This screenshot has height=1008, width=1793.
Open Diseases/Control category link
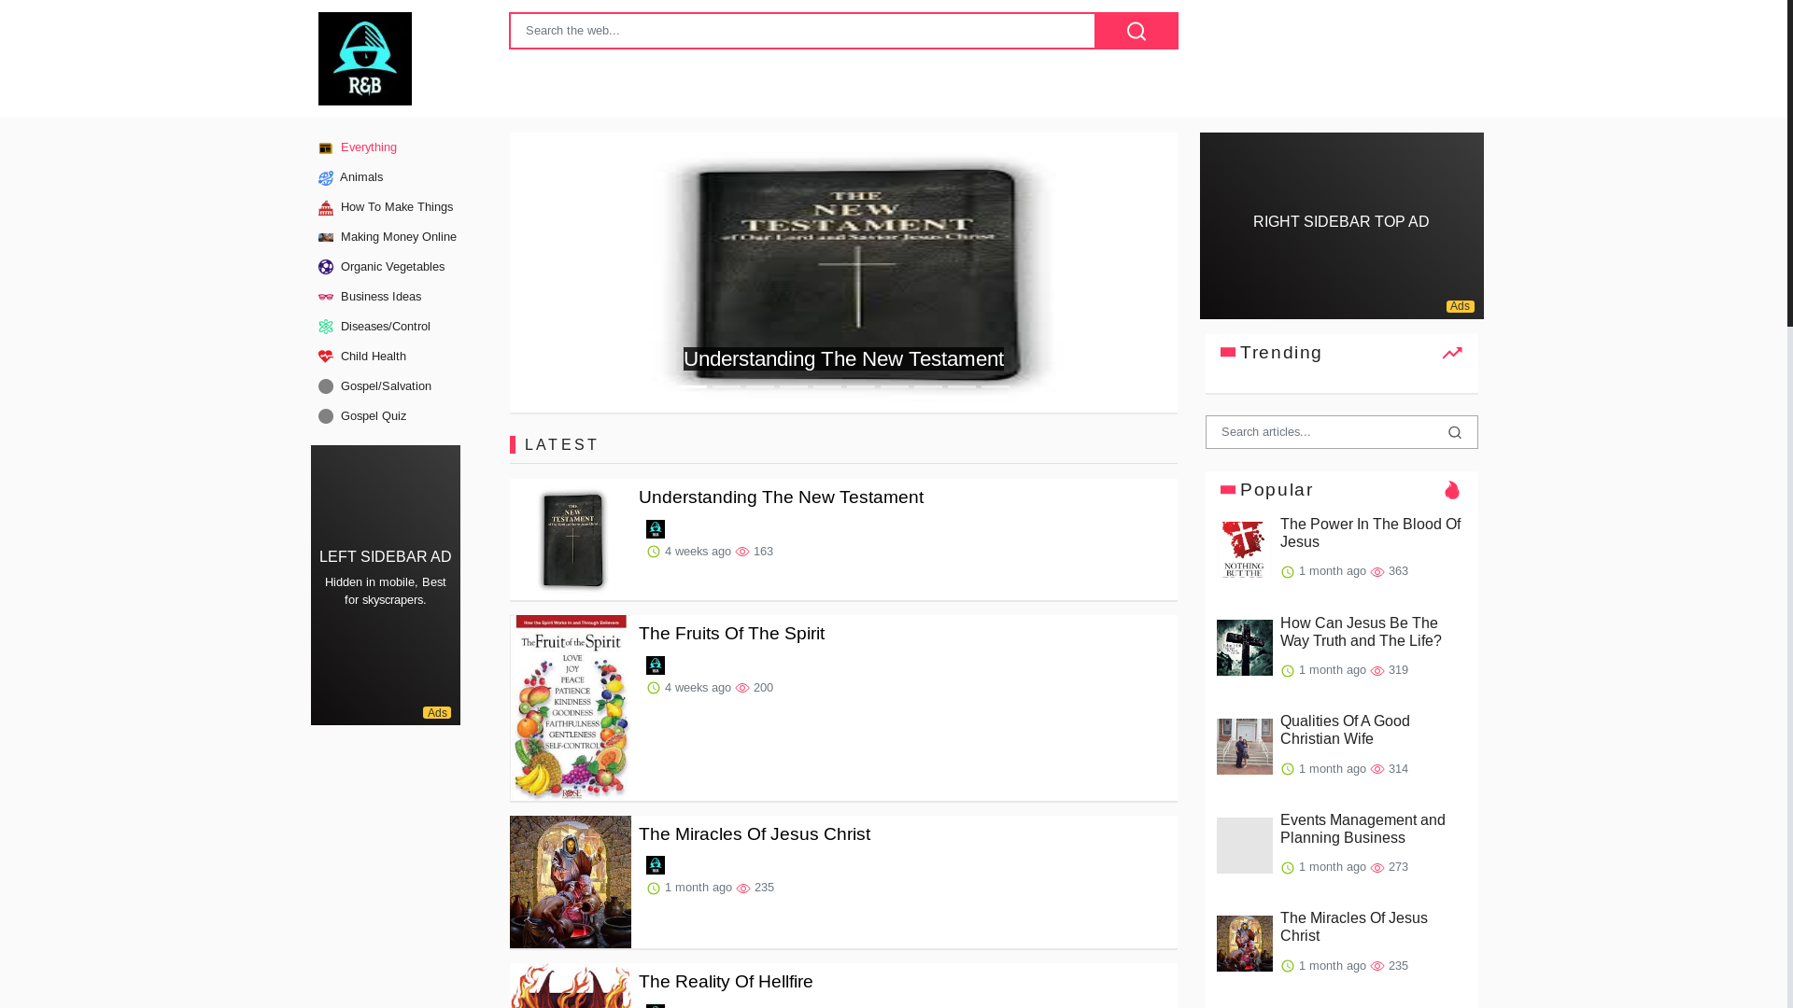(385, 327)
